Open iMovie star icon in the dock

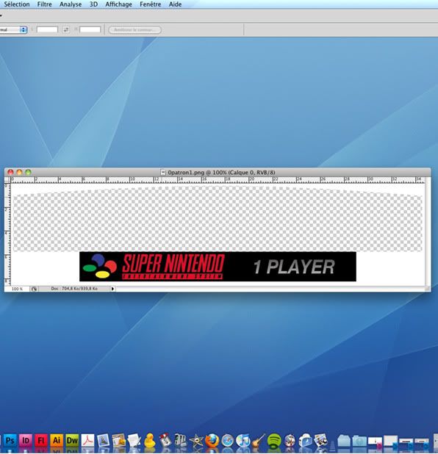[x=196, y=441]
